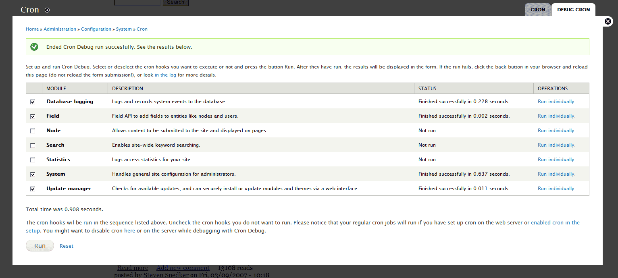Click the green success checkmark icon
Image resolution: width=618 pixels, height=278 pixels.
[34, 47]
